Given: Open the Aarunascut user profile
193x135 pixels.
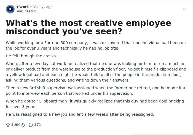Looking at the screenshot, I should point(26,11).
